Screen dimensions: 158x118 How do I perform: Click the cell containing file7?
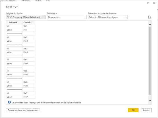tap(29, 93)
